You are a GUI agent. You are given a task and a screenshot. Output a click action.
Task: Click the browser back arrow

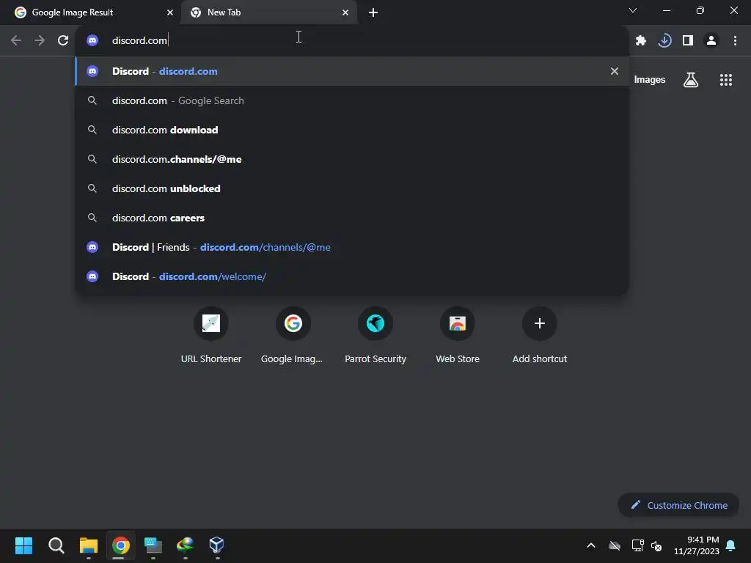(16, 40)
